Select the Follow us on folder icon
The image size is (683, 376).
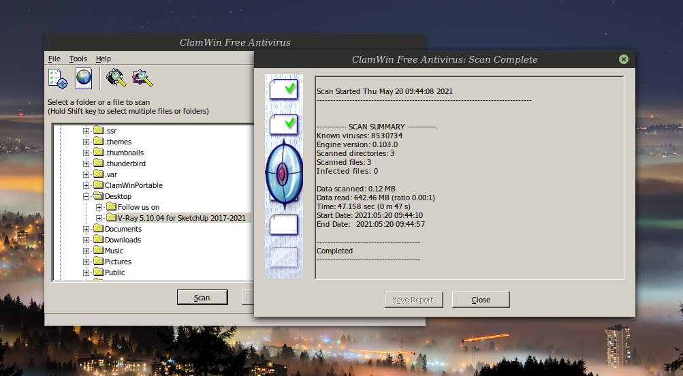(112, 206)
